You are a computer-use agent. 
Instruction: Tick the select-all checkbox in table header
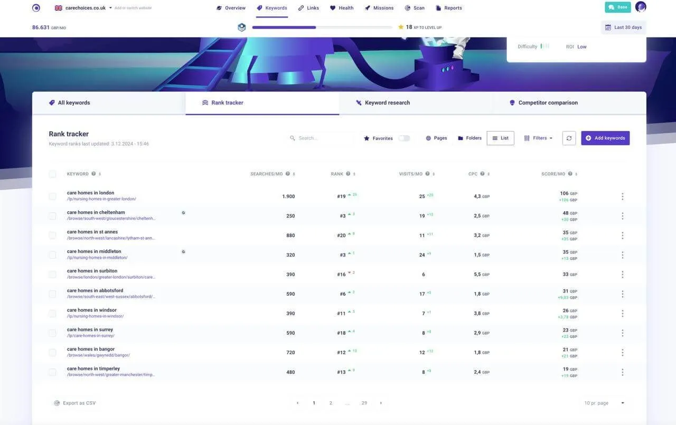(x=52, y=174)
